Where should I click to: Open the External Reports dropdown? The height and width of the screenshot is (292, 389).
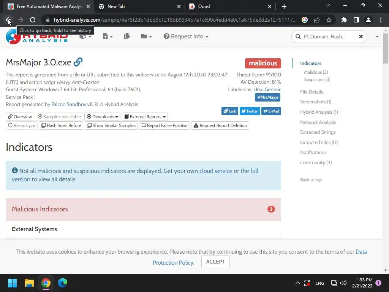tap(145, 117)
